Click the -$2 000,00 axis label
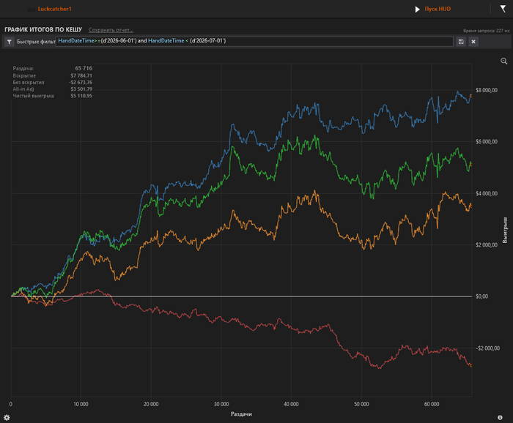513x423 pixels. coord(487,348)
